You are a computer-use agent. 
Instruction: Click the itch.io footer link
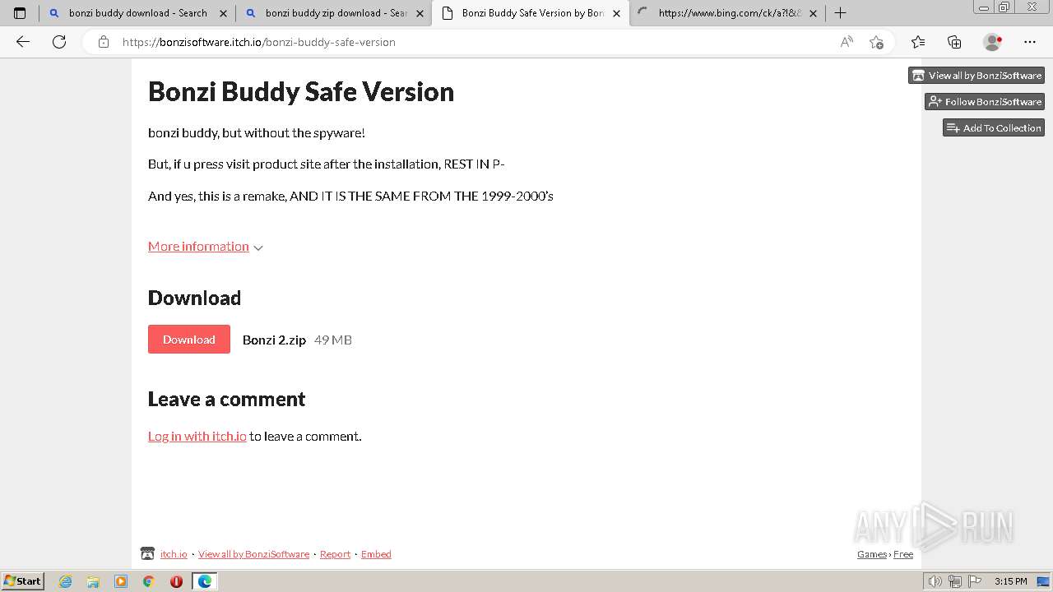174,554
